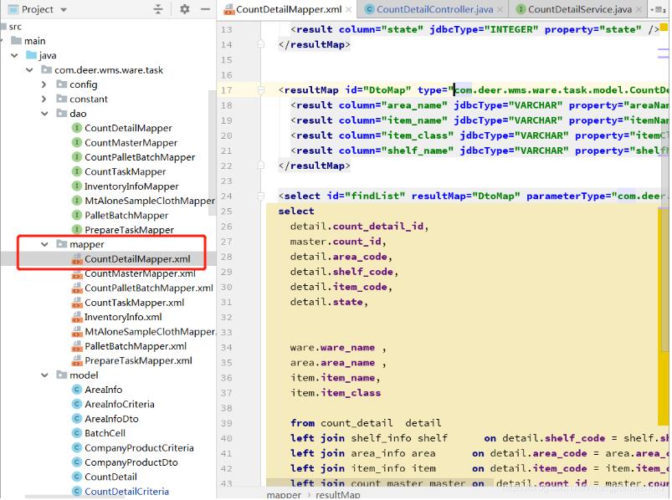Open the Project panel settings gear
This screenshot has height=500, width=672.
pyautogui.click(x=184, y=9)
